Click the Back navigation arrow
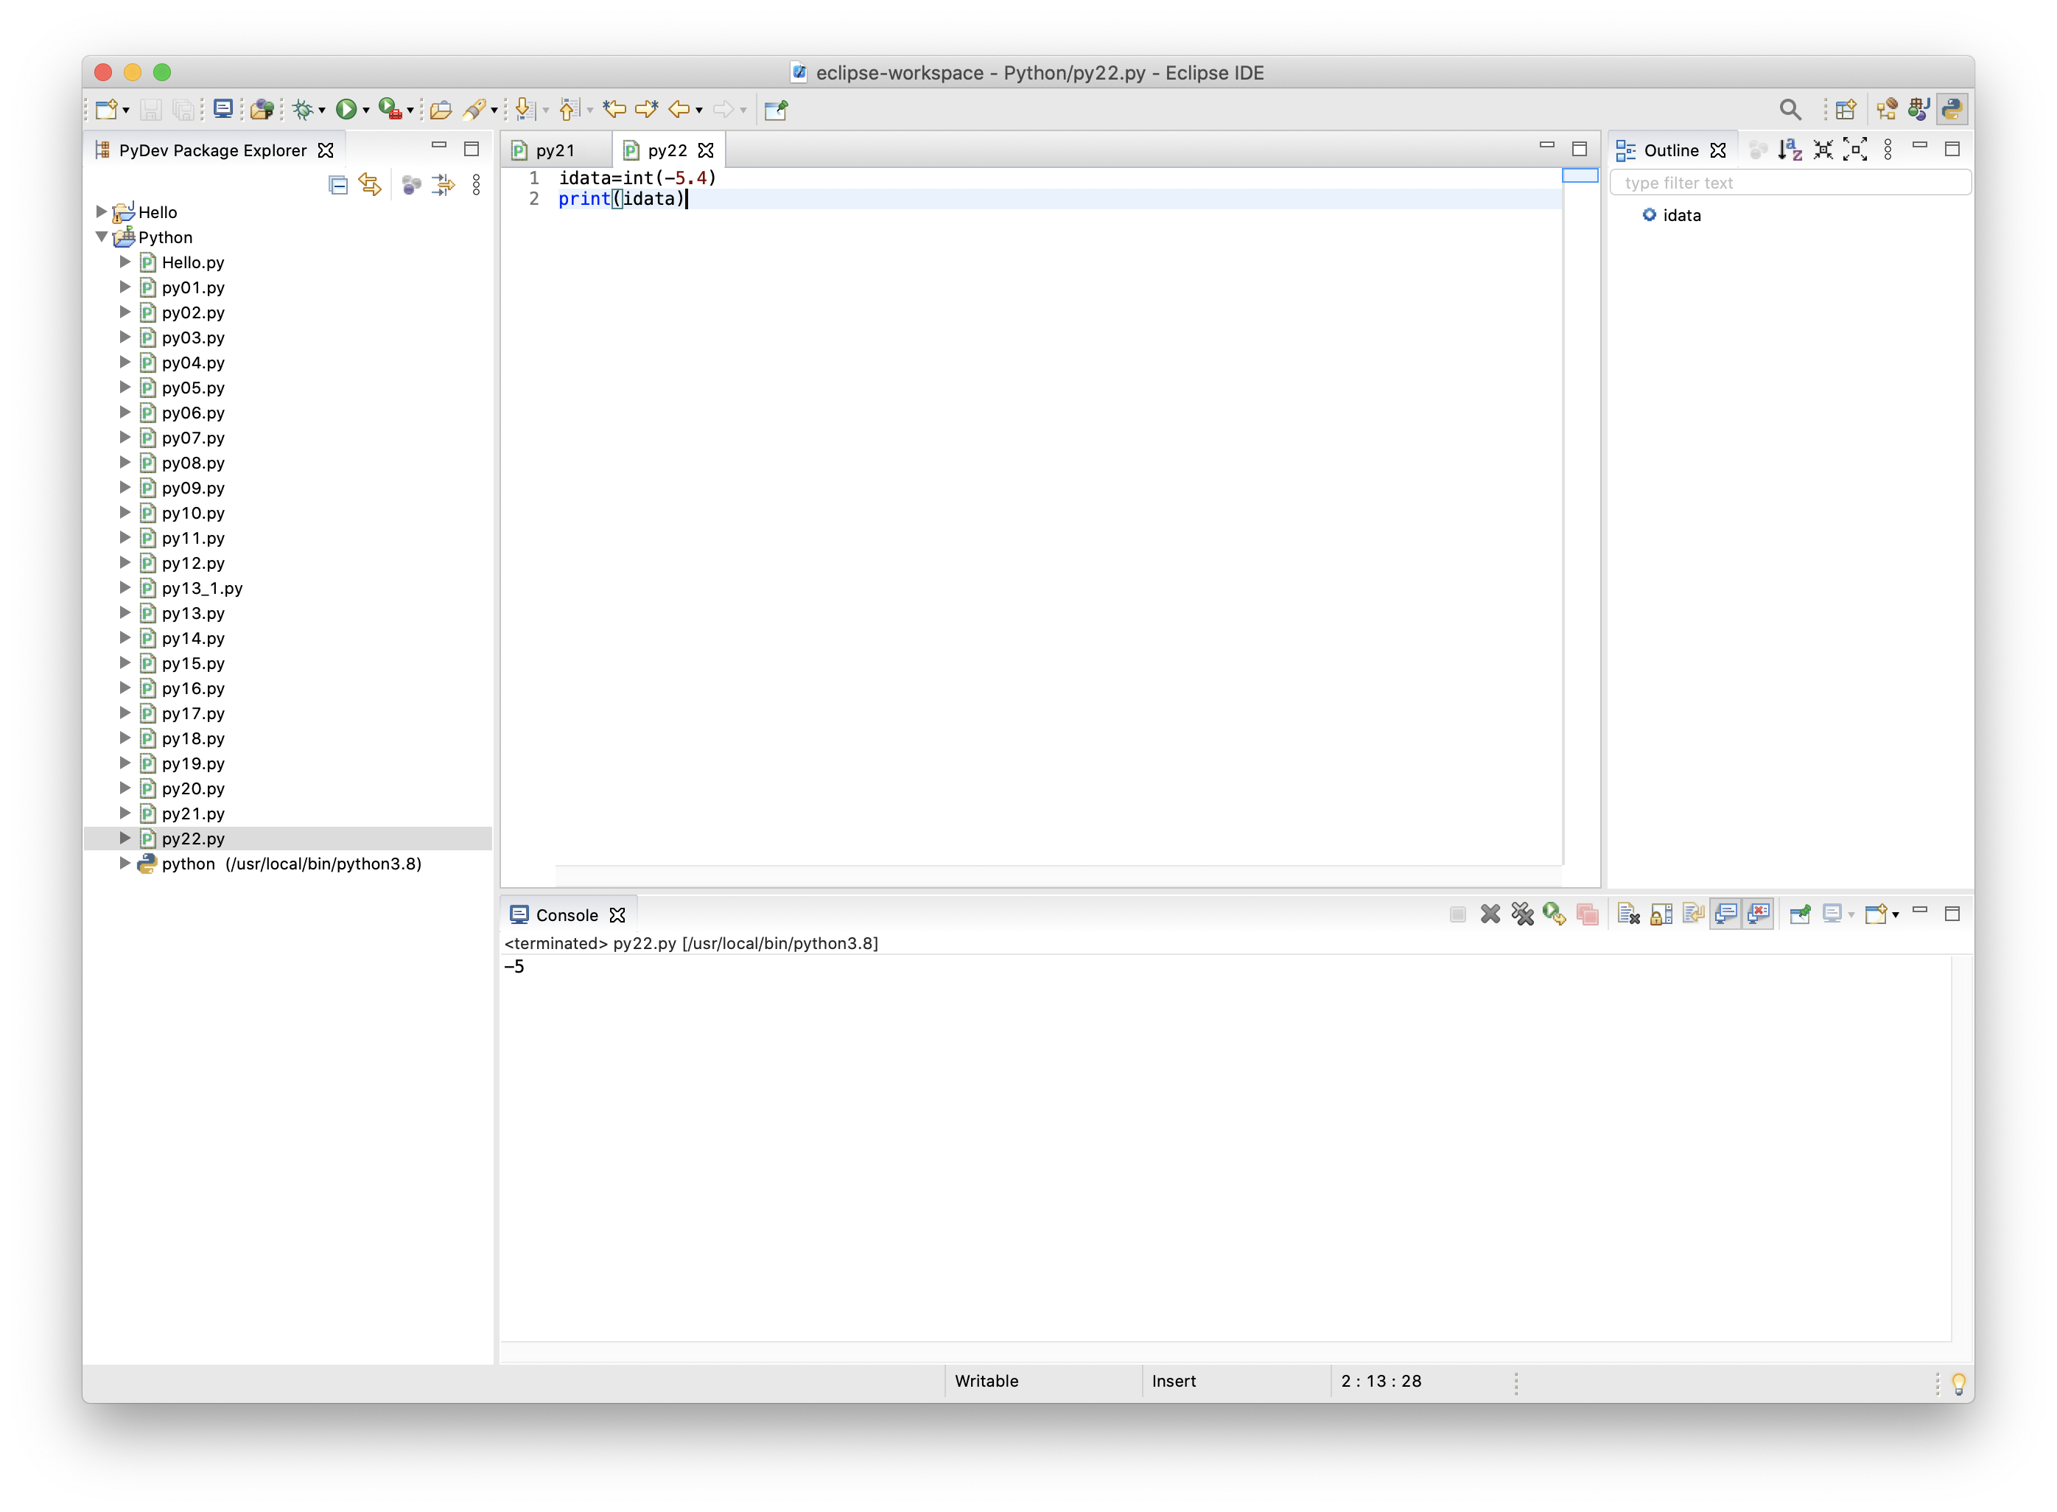Image resolution: width=2057 pixels, height=1512 pixels. pos(678,110)
